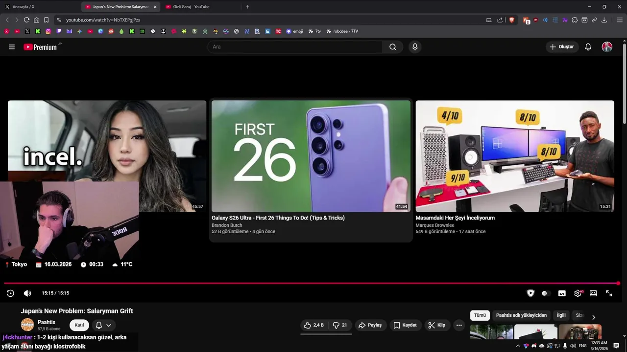
Task: Start voice search with the microphone
Action: point(415,47)
